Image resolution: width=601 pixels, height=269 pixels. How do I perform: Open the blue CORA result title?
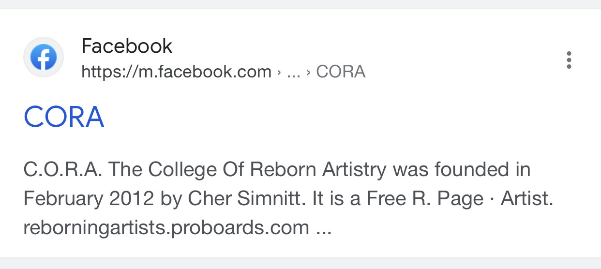click(64, 117)
